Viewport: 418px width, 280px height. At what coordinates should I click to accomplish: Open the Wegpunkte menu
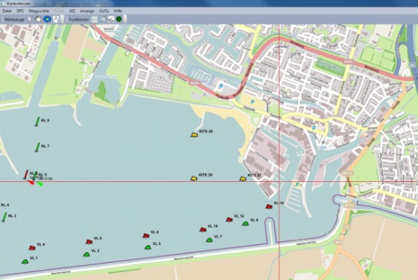point(39,11)
